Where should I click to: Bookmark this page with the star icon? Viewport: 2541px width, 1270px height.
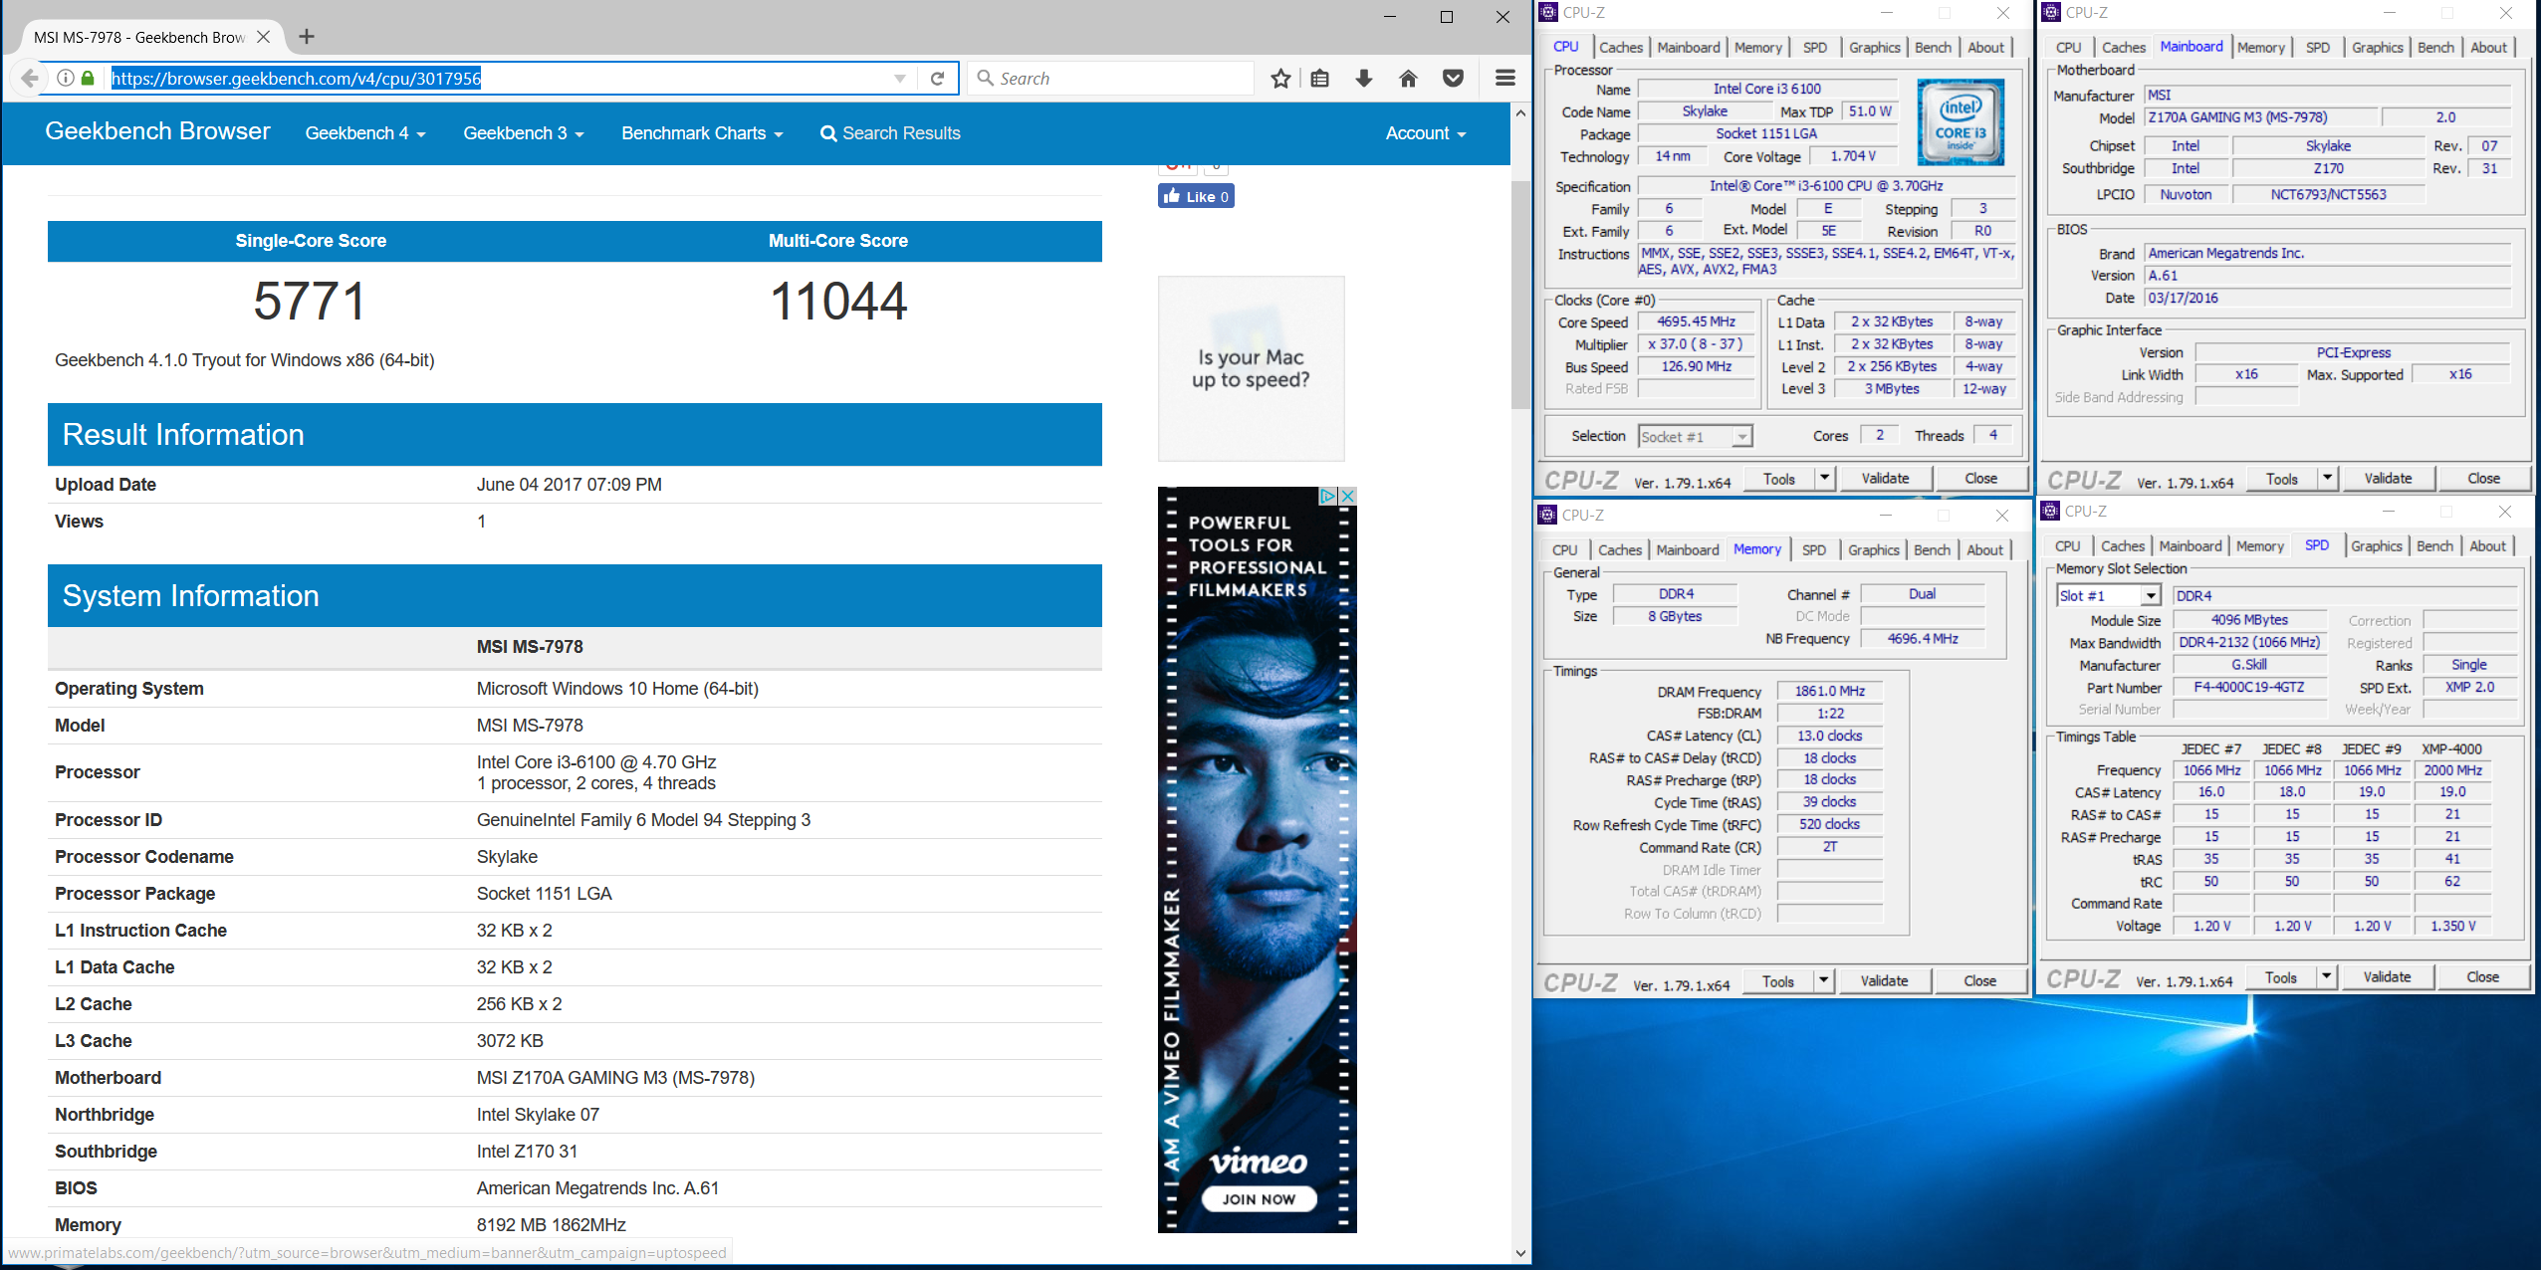point(1280,78)
